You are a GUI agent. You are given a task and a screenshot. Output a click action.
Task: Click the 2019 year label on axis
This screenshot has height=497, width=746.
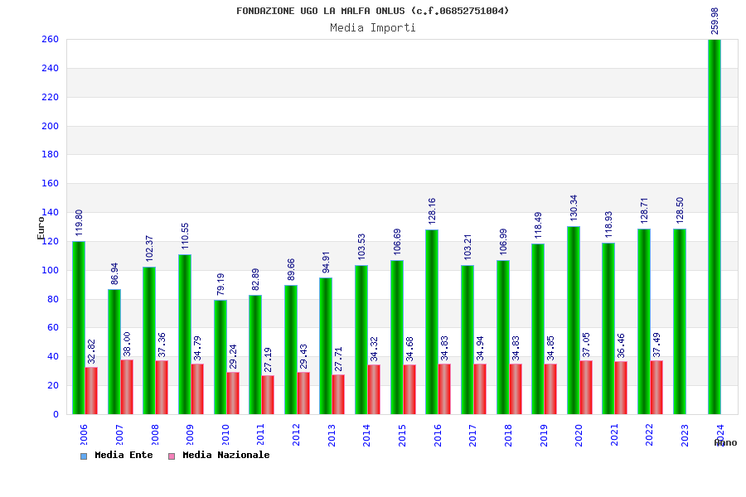pyautogui.click(x=543, y=435)
